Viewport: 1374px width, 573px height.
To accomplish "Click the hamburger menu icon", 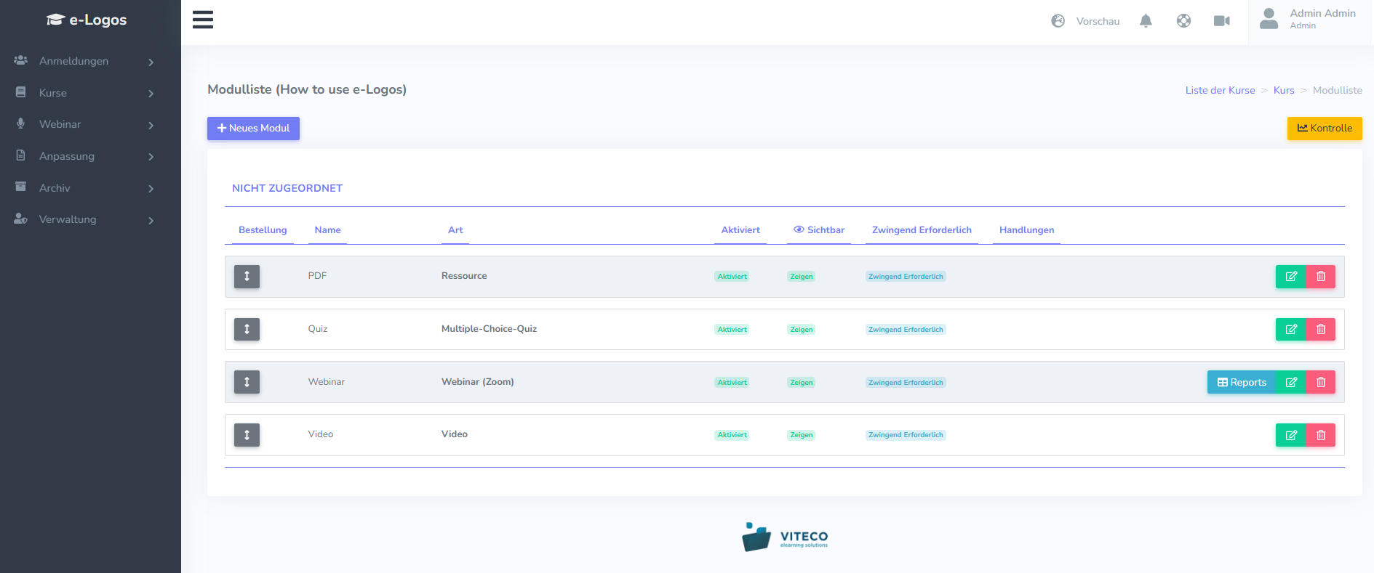I will click(x=203, y=20).
